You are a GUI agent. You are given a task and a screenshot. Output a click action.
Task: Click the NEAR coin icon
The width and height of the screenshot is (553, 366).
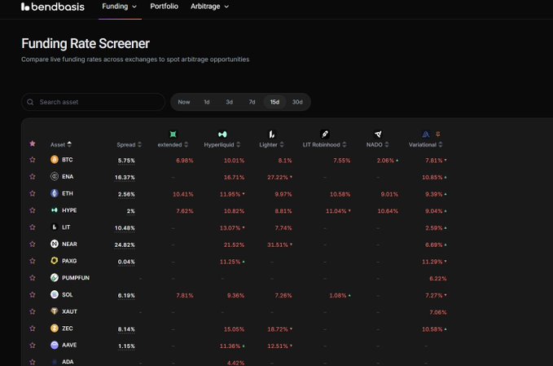(x=55, y=244)
